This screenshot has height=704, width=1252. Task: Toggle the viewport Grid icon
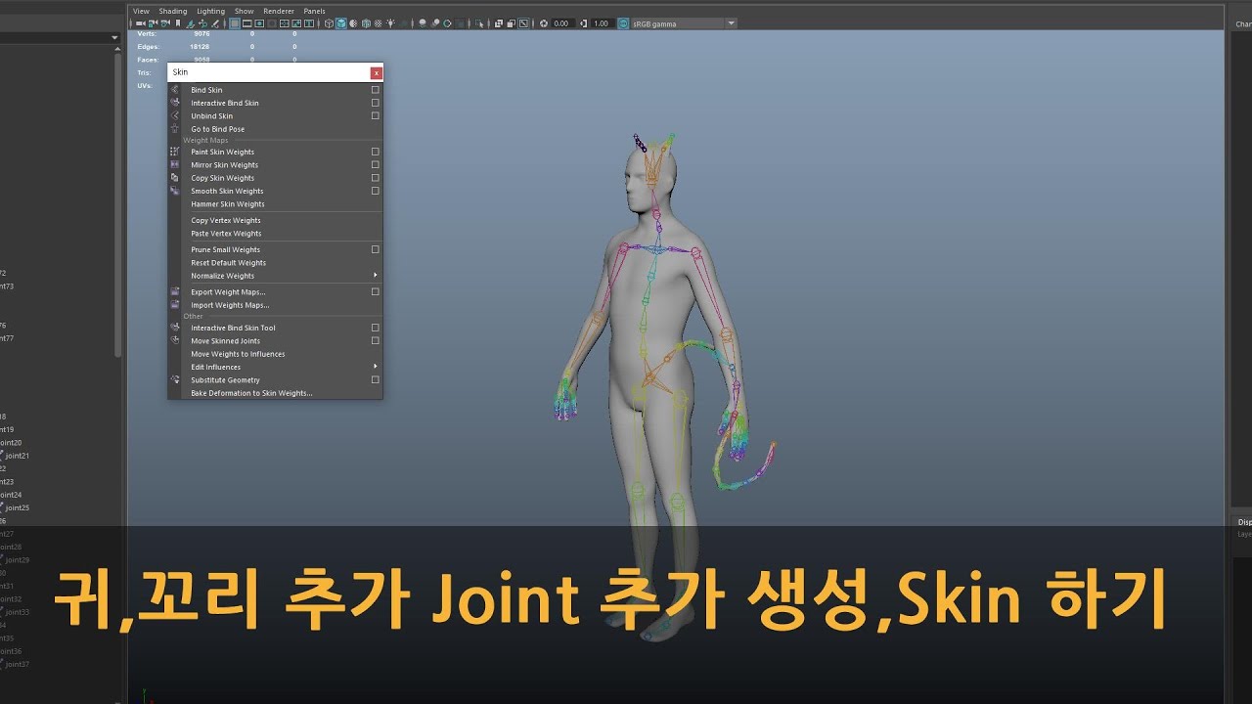click(x=235, y=23)
